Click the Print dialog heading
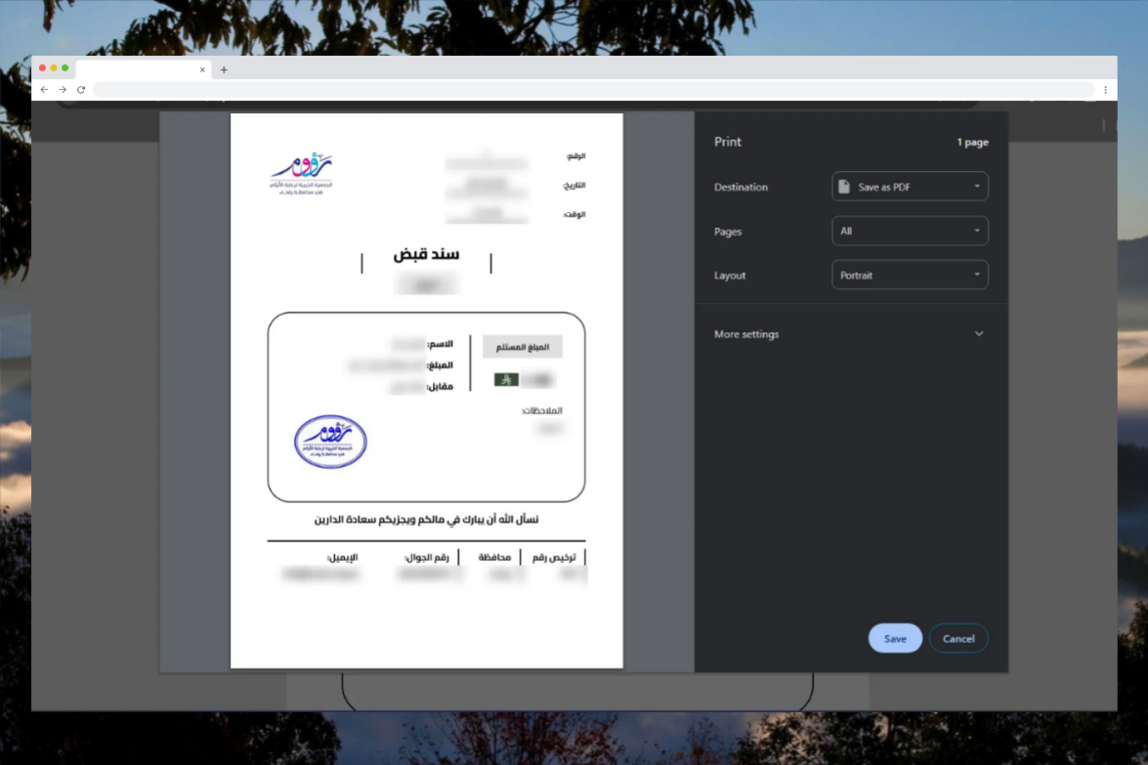This screenshot has height=765, width=1148. click(728, 142)
